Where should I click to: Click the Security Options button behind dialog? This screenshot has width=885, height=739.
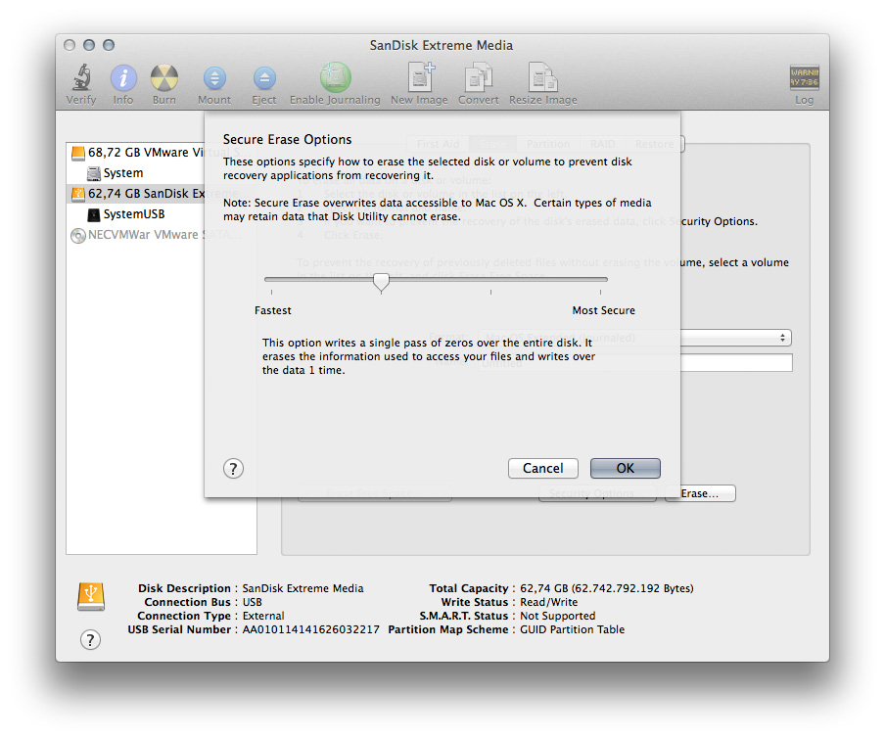pyautogui.click(x=597, y=493)
